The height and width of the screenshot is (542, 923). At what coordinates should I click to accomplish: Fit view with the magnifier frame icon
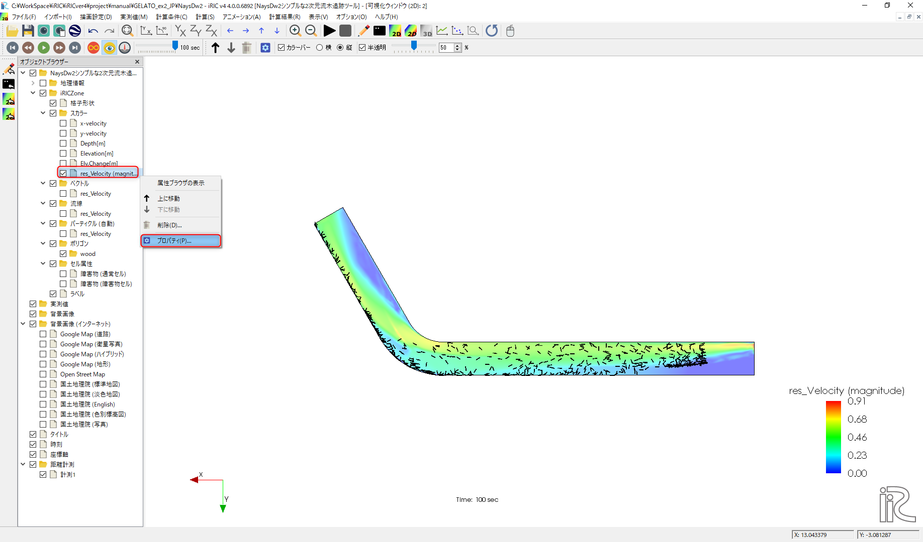pos(127,31)
